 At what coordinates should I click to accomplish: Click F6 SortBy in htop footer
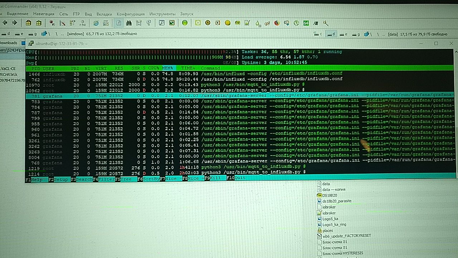click(x=149, y=178)
